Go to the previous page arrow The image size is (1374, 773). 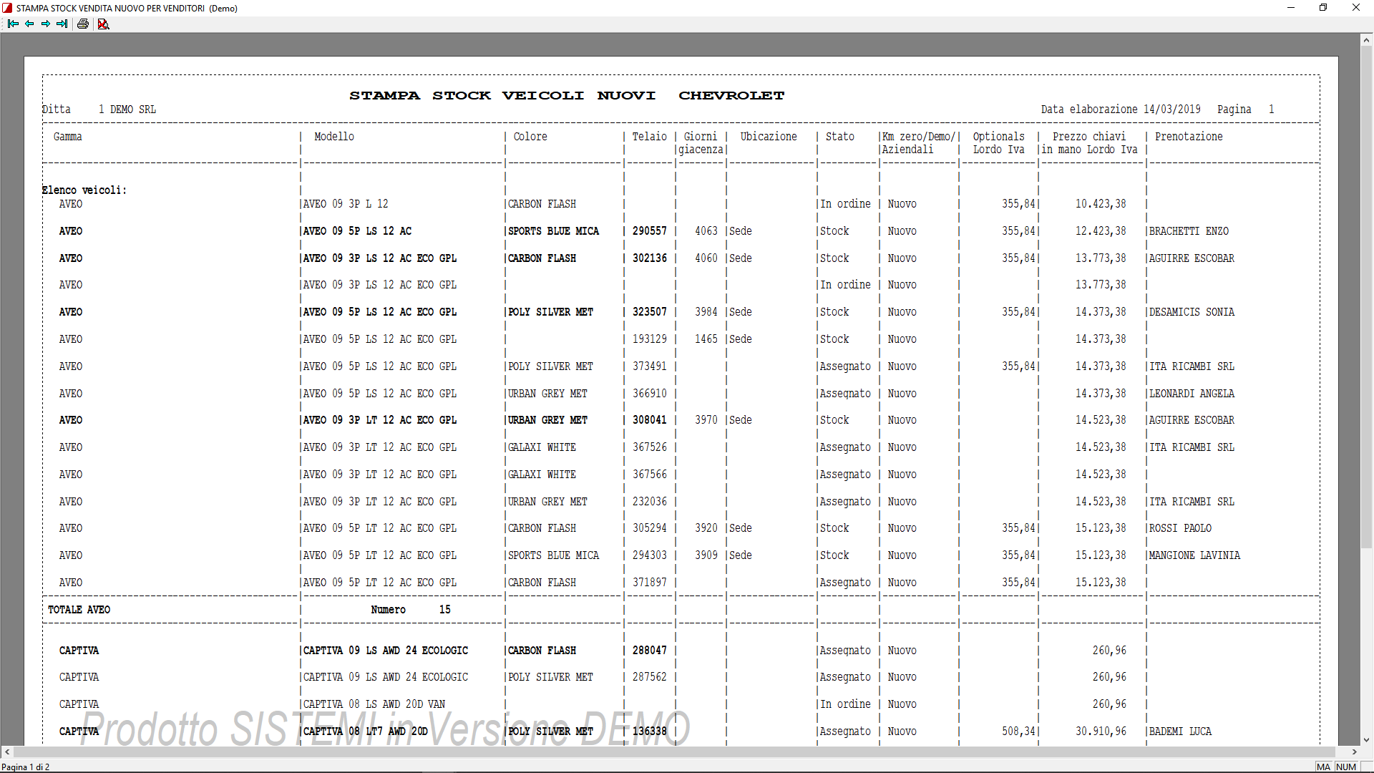tap(29, 24)
